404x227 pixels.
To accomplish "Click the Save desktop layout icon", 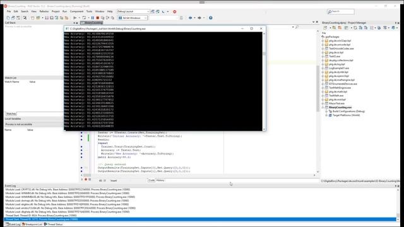I will (153, 11).
